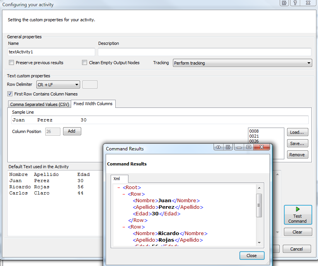Click default text area scroll up arrow

(x=277, y=174)
